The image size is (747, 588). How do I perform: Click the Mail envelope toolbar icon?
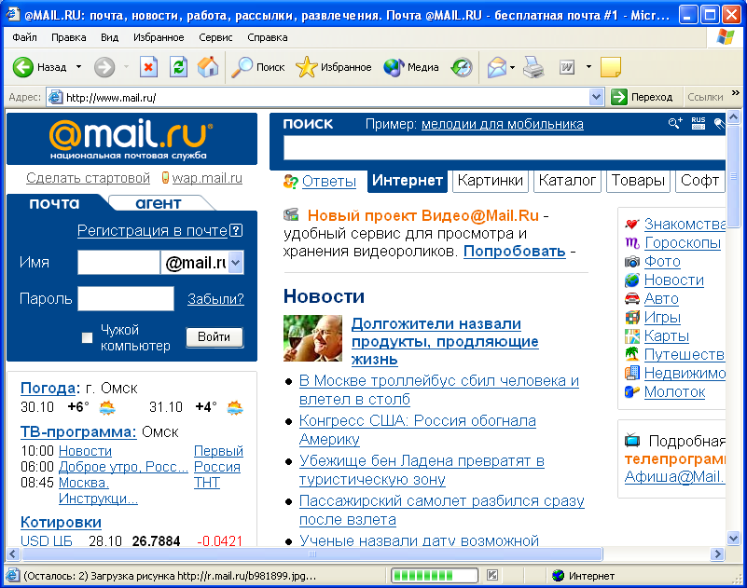(x=497, y=67)
